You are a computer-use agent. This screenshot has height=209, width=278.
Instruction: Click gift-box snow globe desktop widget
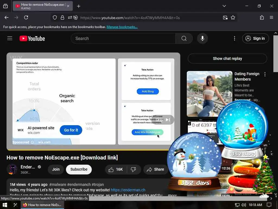[242, 130]
